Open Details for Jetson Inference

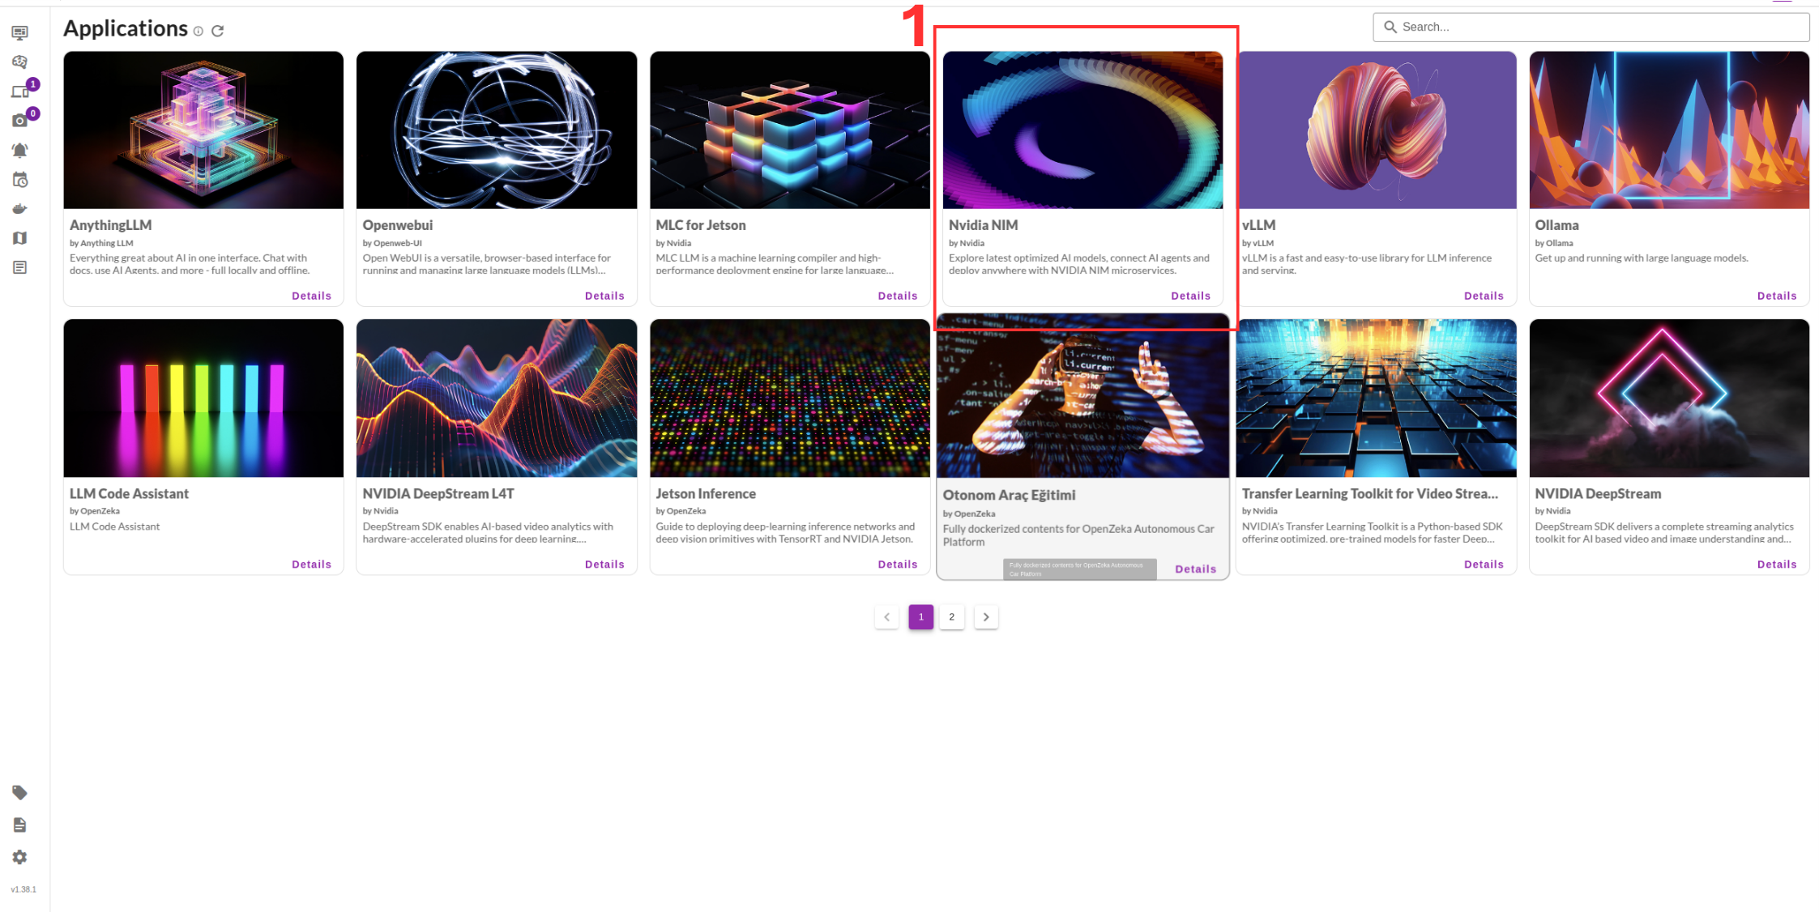898,564
